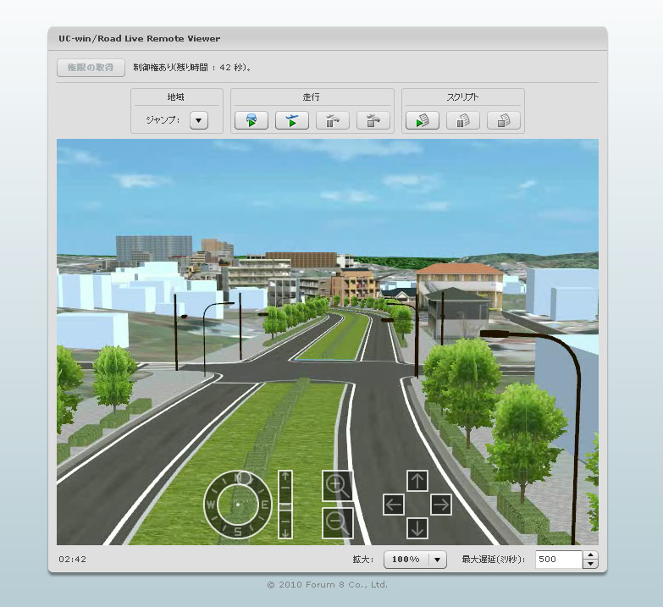Click the 制御権あり status text
The height and width of the screenshot is (607, 663).
pos(192,68)
